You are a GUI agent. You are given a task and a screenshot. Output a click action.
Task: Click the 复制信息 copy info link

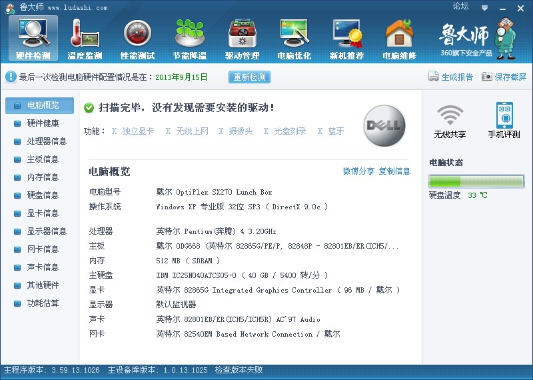(394, 171)
